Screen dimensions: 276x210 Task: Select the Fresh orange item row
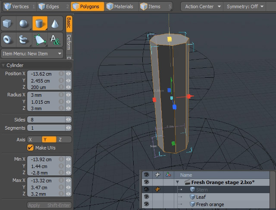206,204
